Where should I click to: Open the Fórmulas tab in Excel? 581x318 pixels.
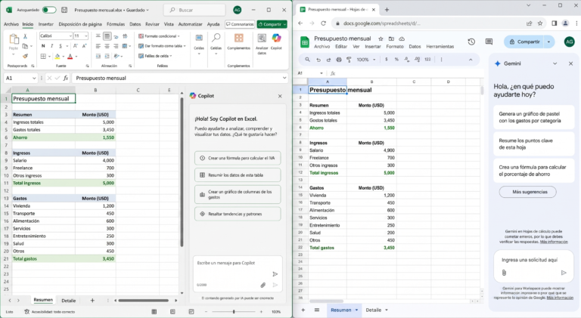[x=116, y=24]
